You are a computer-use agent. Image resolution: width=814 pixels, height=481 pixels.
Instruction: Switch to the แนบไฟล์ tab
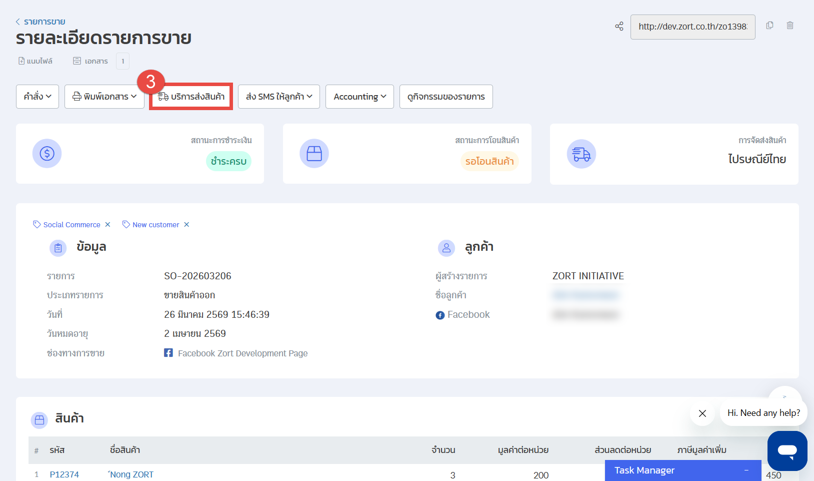[35, 61]
